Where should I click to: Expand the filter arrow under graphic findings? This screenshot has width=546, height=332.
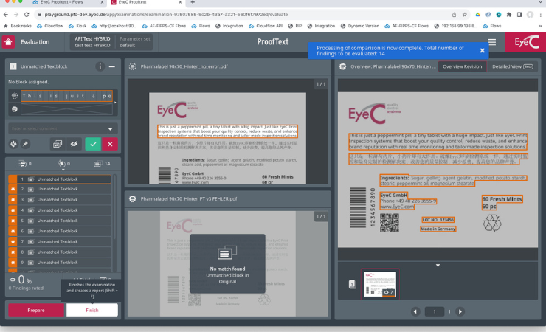click(63, 170)
